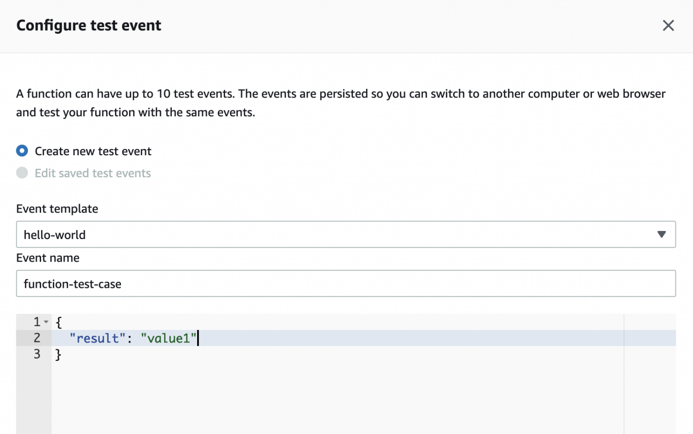Select the function-test-case text box

pos(346,283)
